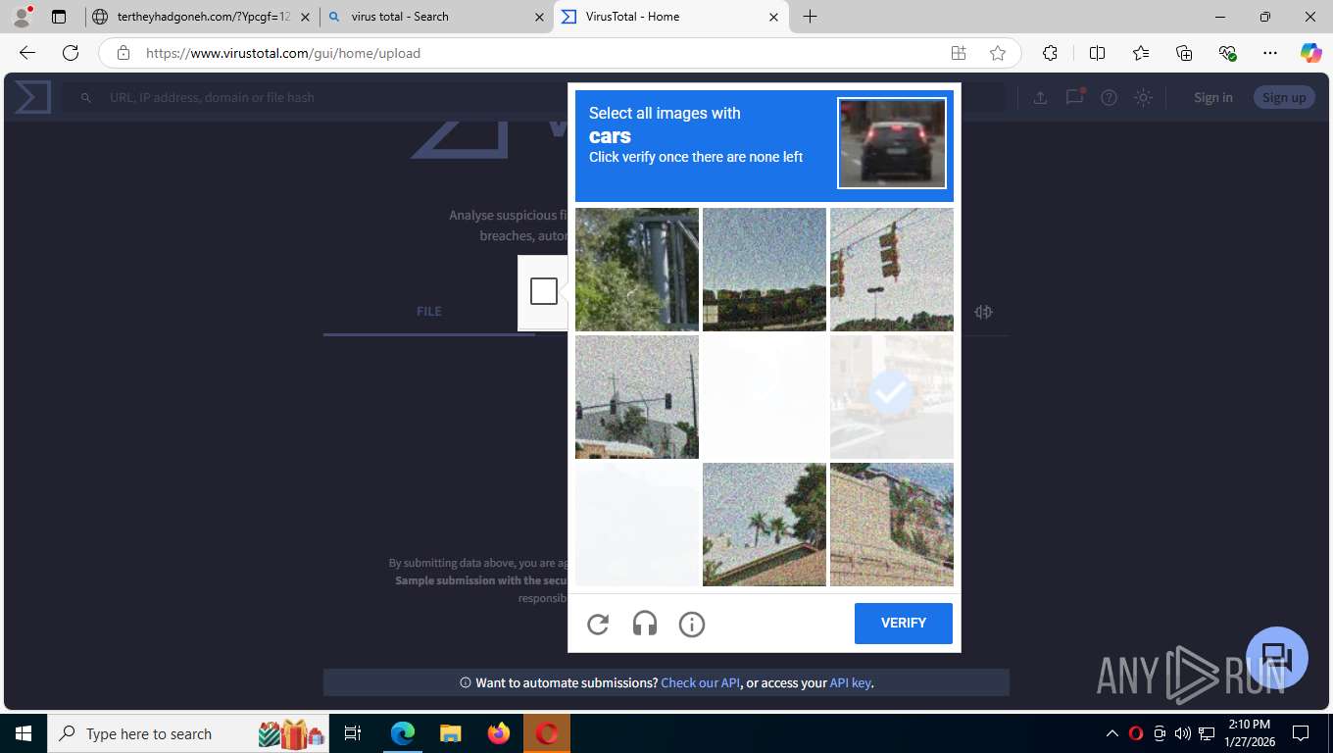Viewport: 1333px width, 753px height.
Task: Close the virus total Search tab
Action: (539, 17)
